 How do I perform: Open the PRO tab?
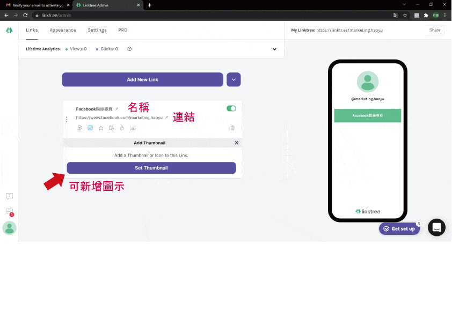pos(123,30)
